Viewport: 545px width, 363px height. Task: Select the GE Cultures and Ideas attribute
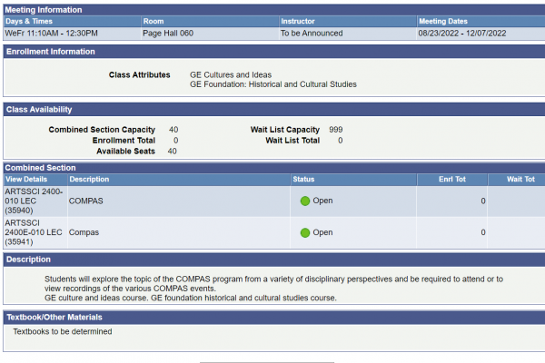coord(231,75)
